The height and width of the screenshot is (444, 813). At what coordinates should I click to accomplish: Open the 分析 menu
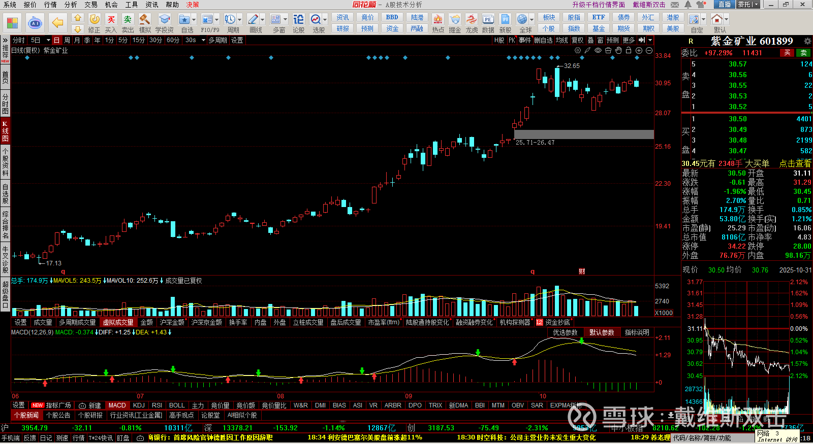(71, 5)
